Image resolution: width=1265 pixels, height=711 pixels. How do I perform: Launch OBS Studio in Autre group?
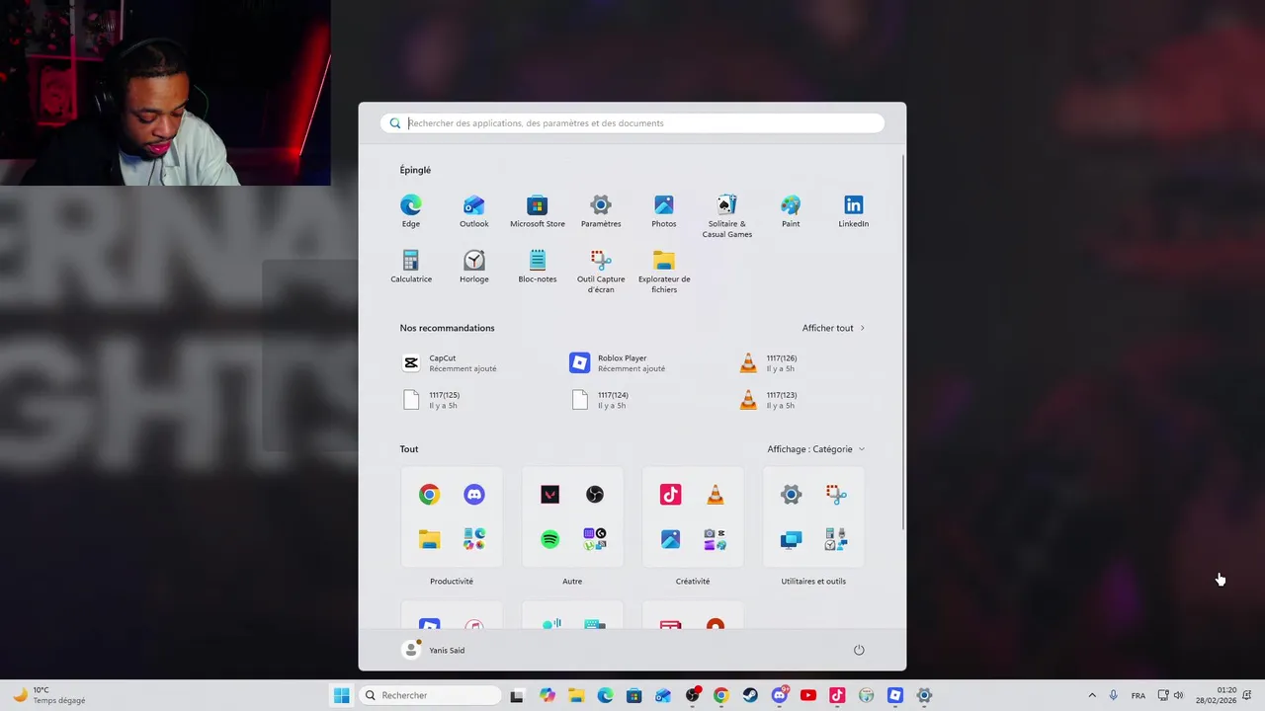[595, 495]
